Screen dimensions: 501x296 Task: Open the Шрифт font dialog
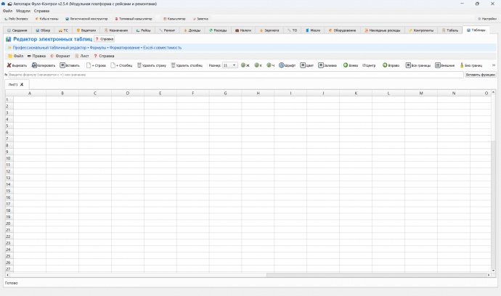tap(287, 65)
